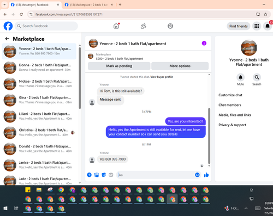The height and width of the screenshot is (216, 273).
Task: Focus the message input box
Action: coord(156,175)
